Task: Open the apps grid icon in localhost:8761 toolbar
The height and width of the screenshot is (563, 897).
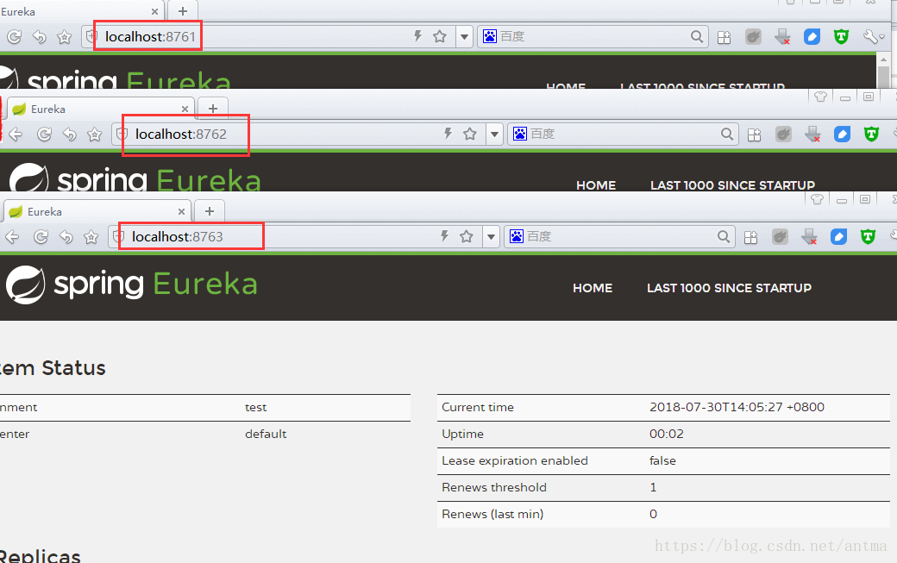Action: [724, 37]
